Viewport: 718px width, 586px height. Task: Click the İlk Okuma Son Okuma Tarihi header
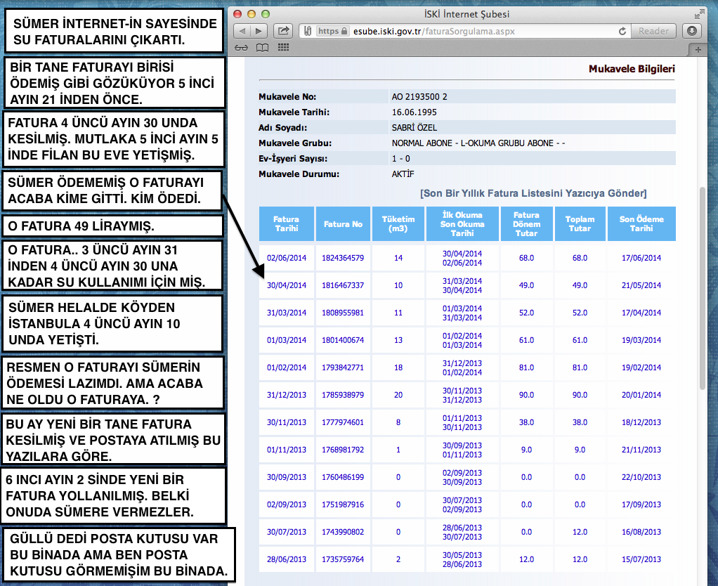[x=462, y=224]
